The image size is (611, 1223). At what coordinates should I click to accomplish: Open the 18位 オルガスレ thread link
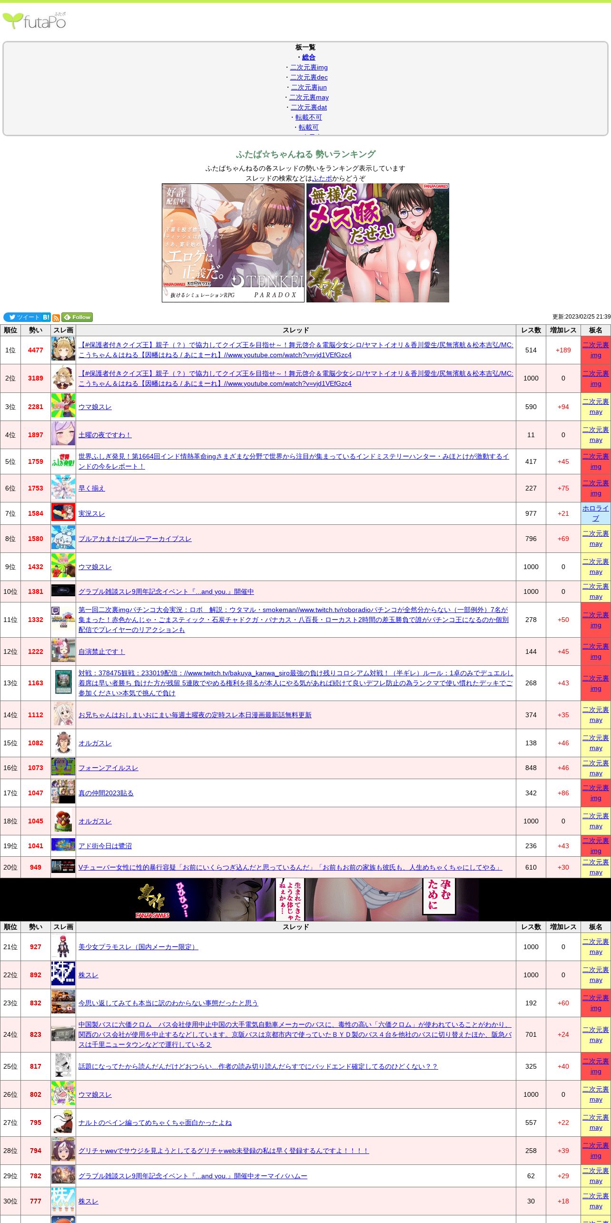click(x=95, y=821)
